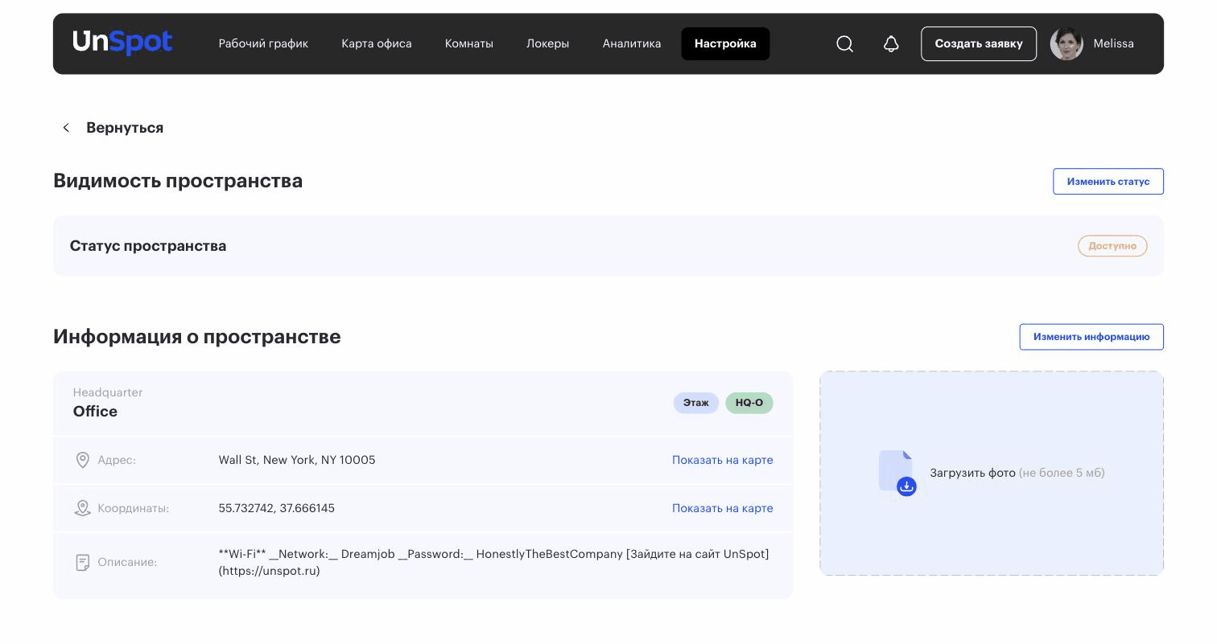Go to Карта офиса section
The width and height of the screenshot is (1217, 644).
coord(377,43)
